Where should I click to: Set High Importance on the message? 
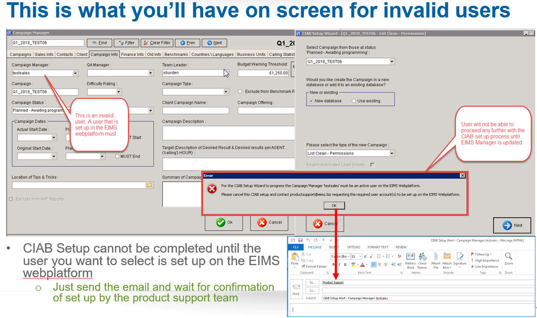pos(484,260)
